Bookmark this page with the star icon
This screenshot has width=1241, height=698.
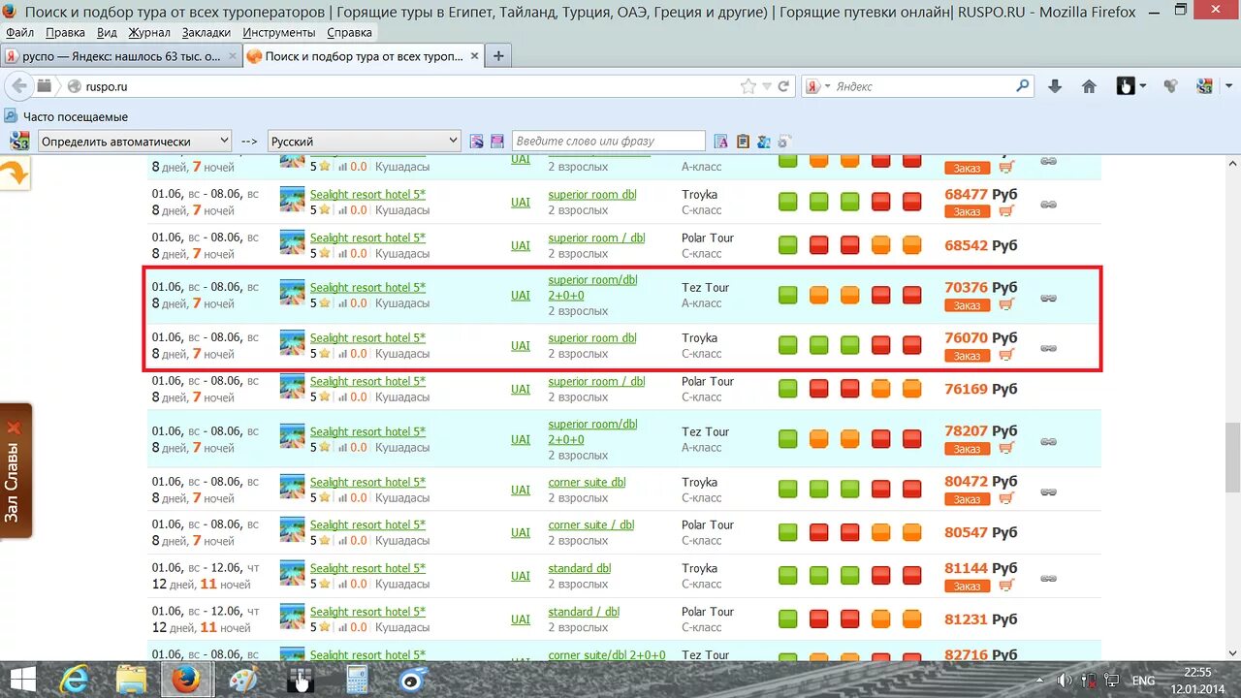coord(748,86)
